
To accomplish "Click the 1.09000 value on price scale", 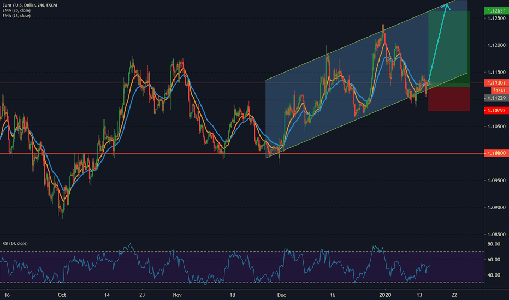I will click(495, 208).
